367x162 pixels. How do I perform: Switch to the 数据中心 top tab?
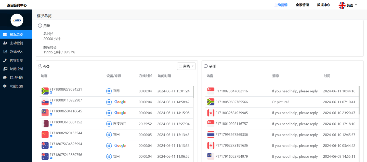click(323, 5)
